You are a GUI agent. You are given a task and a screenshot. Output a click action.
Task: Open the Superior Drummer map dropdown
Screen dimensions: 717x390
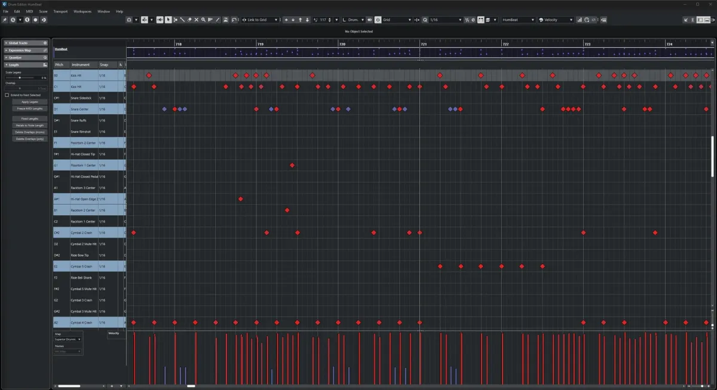coord(68,339)
